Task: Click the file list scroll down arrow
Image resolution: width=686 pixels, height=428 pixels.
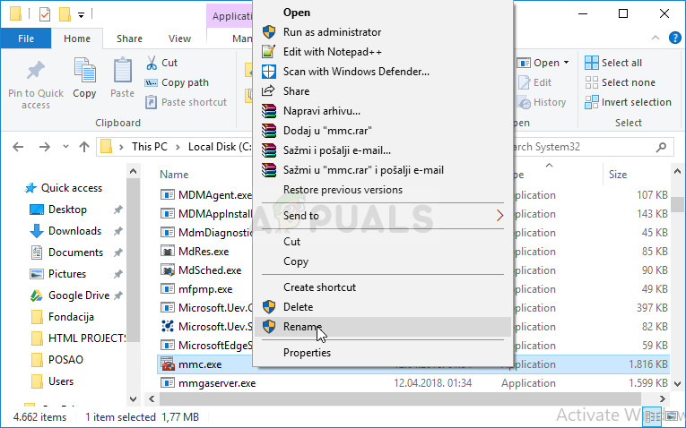Action: [x=677, y=384]
